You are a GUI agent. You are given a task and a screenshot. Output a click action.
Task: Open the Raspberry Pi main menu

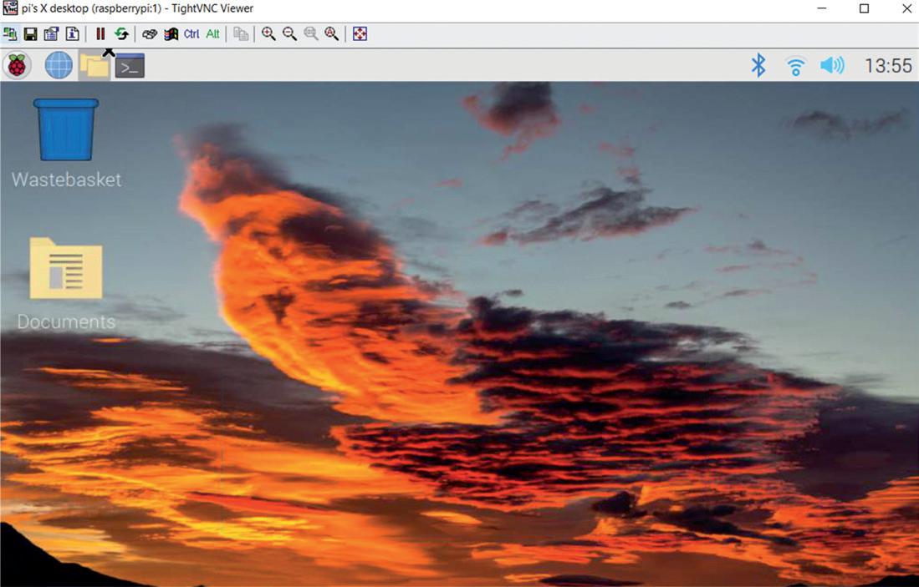click(x=17, y=66)
